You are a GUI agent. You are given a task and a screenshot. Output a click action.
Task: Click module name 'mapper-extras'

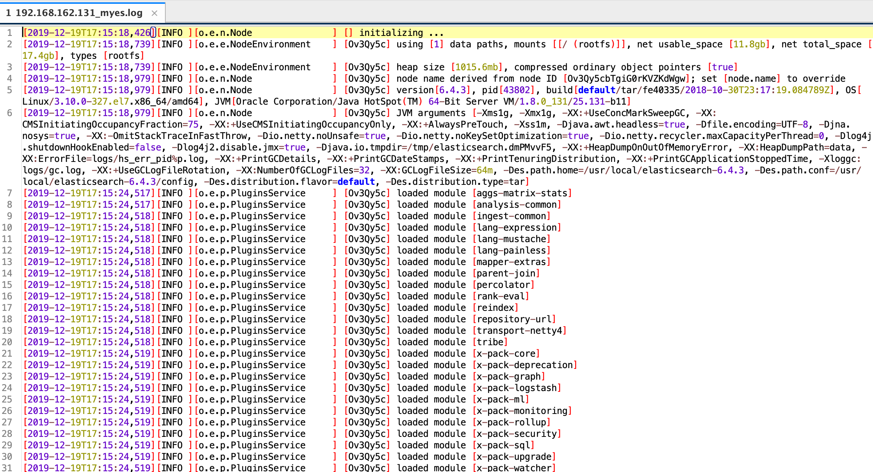click(511, 262)
